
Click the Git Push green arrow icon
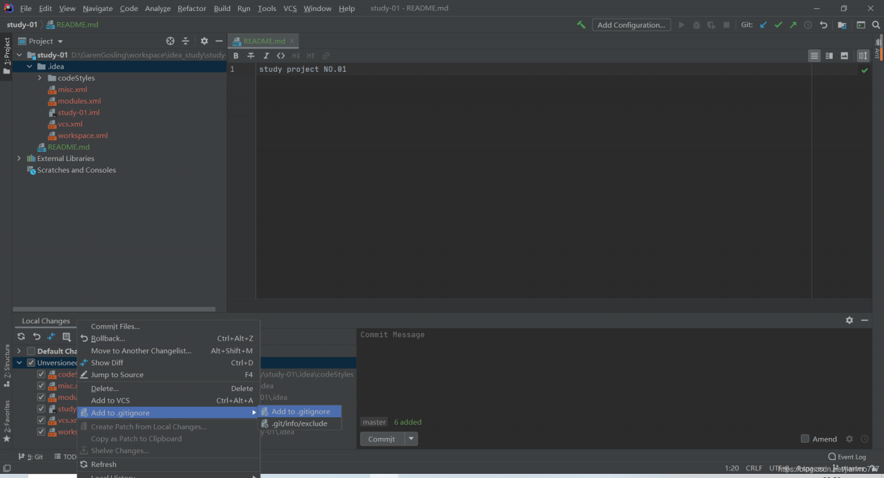pos(793,25)
